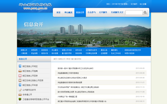Screen dimensions: 167x104
Task: Click the 设为首页 link at top
Action: [x=134, y=4]
